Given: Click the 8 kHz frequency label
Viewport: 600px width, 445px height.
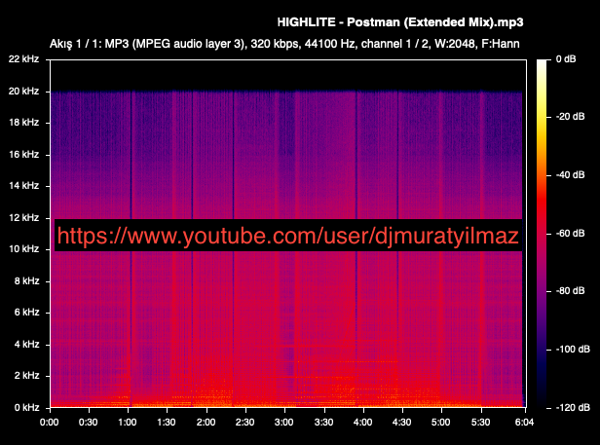Looking at the screenshot, I should (x=27, y=281).
